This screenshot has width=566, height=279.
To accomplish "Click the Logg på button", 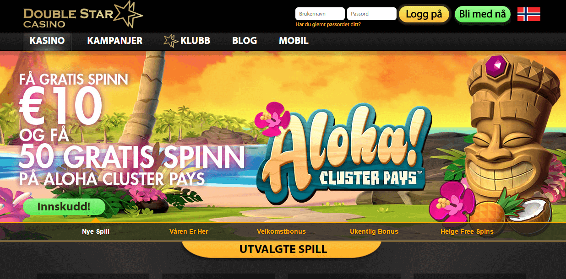I will [x=424, y=14].
